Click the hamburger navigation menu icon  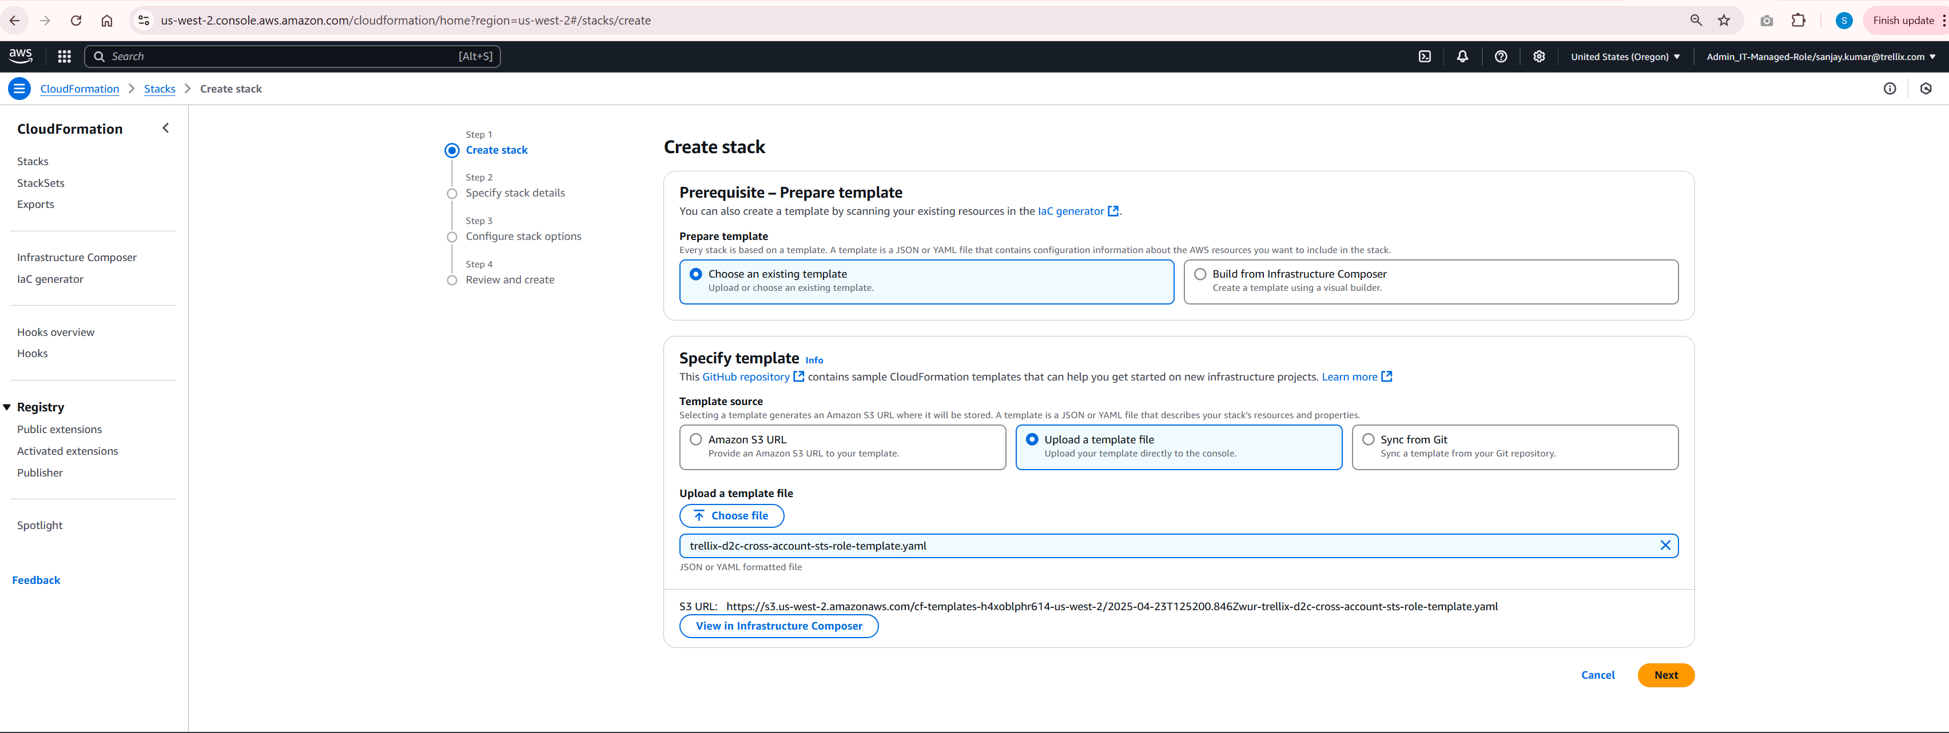pyautogui.click(x=19, y=89)
